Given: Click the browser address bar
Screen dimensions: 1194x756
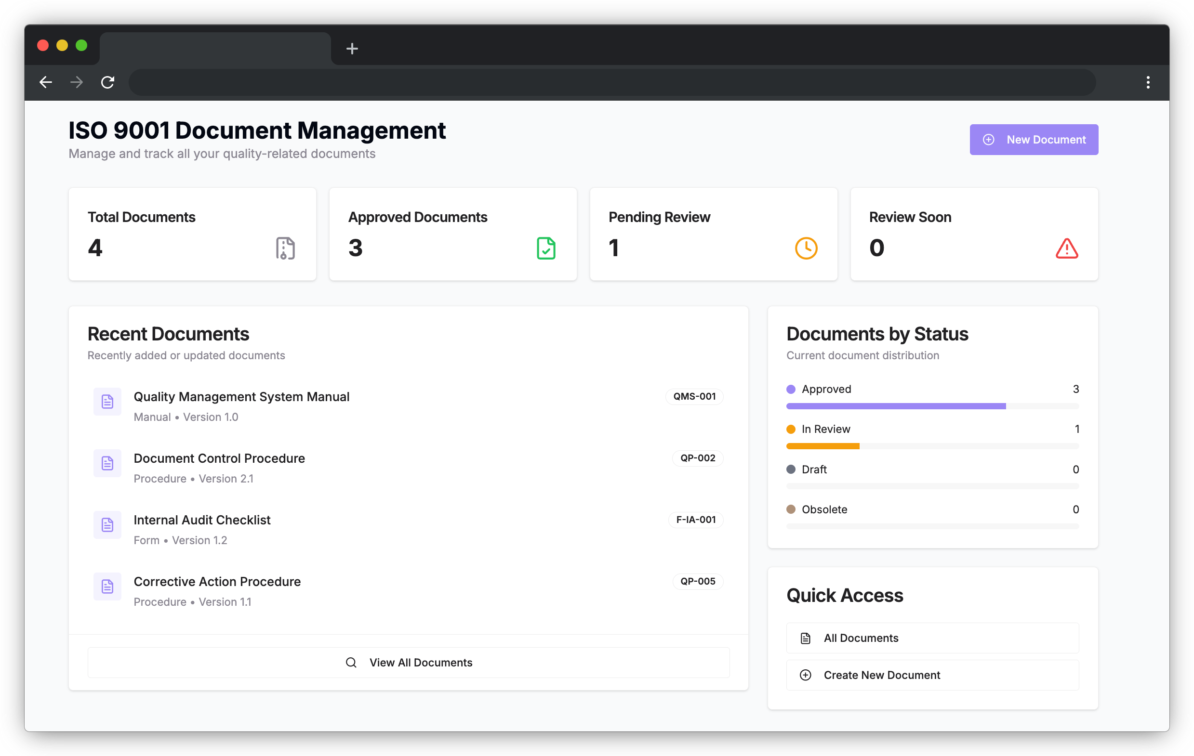Looking at the screenshot, I should click(612, 82).
